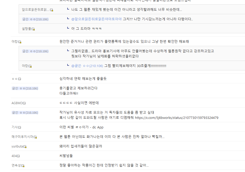Click 야캉's badge icon on the 그럼 빨리제보해야지 reply
The image size is (245, 172).
tap(30, 66)
